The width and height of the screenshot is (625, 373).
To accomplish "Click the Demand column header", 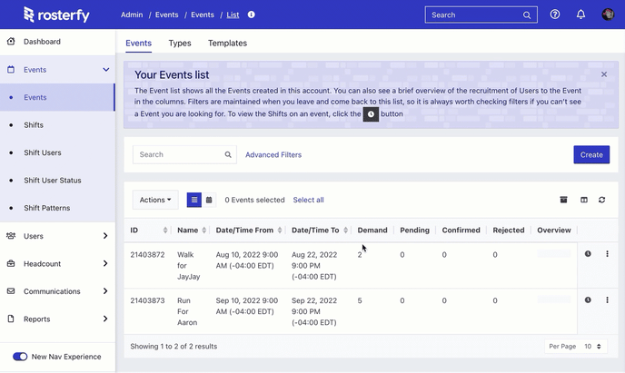I will pos(372,231).
